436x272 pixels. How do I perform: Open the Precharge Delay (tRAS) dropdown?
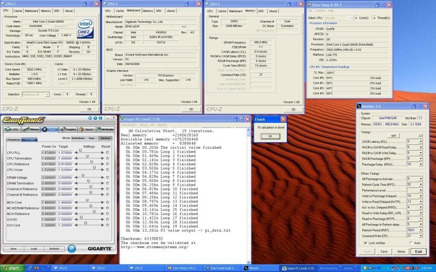tap(421, 164)
